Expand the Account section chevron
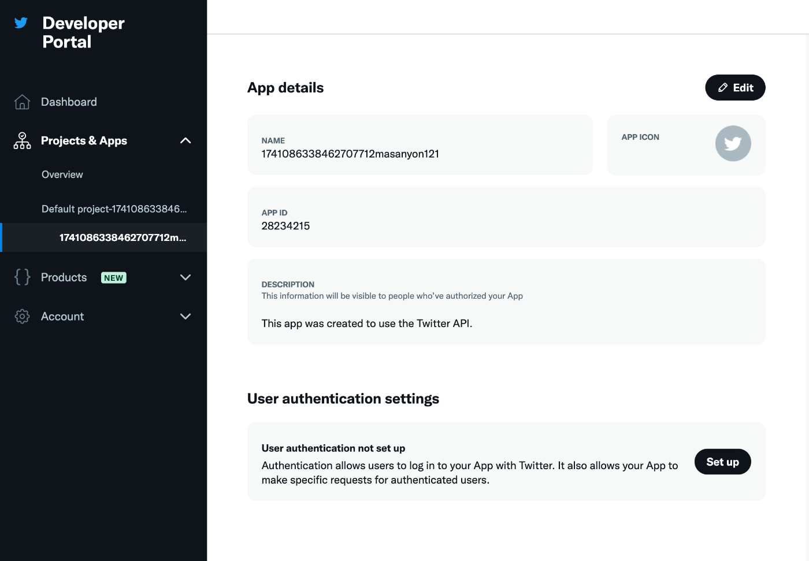 point(185,317)
